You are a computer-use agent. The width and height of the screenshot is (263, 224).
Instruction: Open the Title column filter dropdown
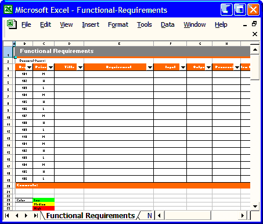(x=80, y=67)
